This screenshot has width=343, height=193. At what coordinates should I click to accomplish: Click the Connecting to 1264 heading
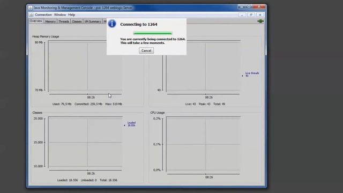[139, 25]
